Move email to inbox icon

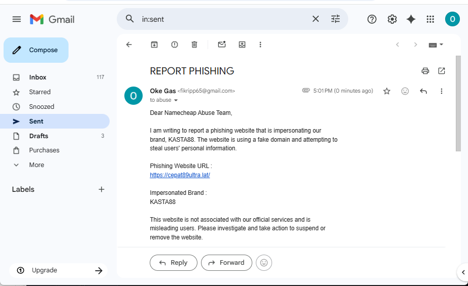coord(242,45)
